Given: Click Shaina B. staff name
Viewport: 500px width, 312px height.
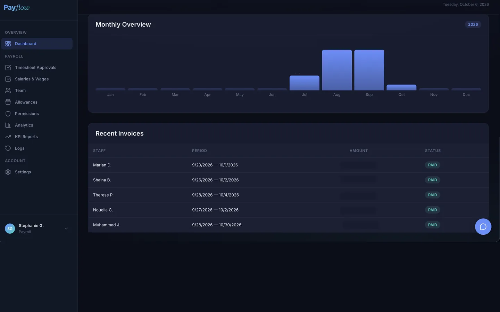Looking at the screenshot, I should [x=102, y=180].
